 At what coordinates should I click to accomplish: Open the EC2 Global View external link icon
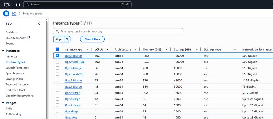[29, 38]
